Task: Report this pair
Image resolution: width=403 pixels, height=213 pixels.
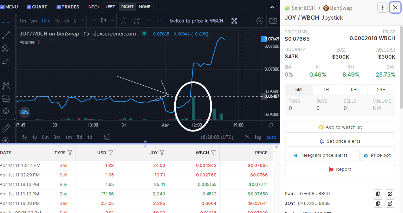Action: click(x=340, y=169)
